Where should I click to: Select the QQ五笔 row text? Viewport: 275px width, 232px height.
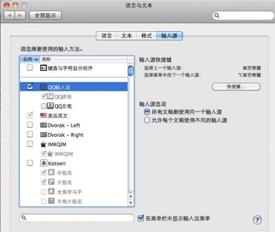coord(63,106)
